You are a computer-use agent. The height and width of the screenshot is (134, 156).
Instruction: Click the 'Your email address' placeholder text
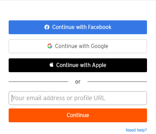click(x=38, y=98)
